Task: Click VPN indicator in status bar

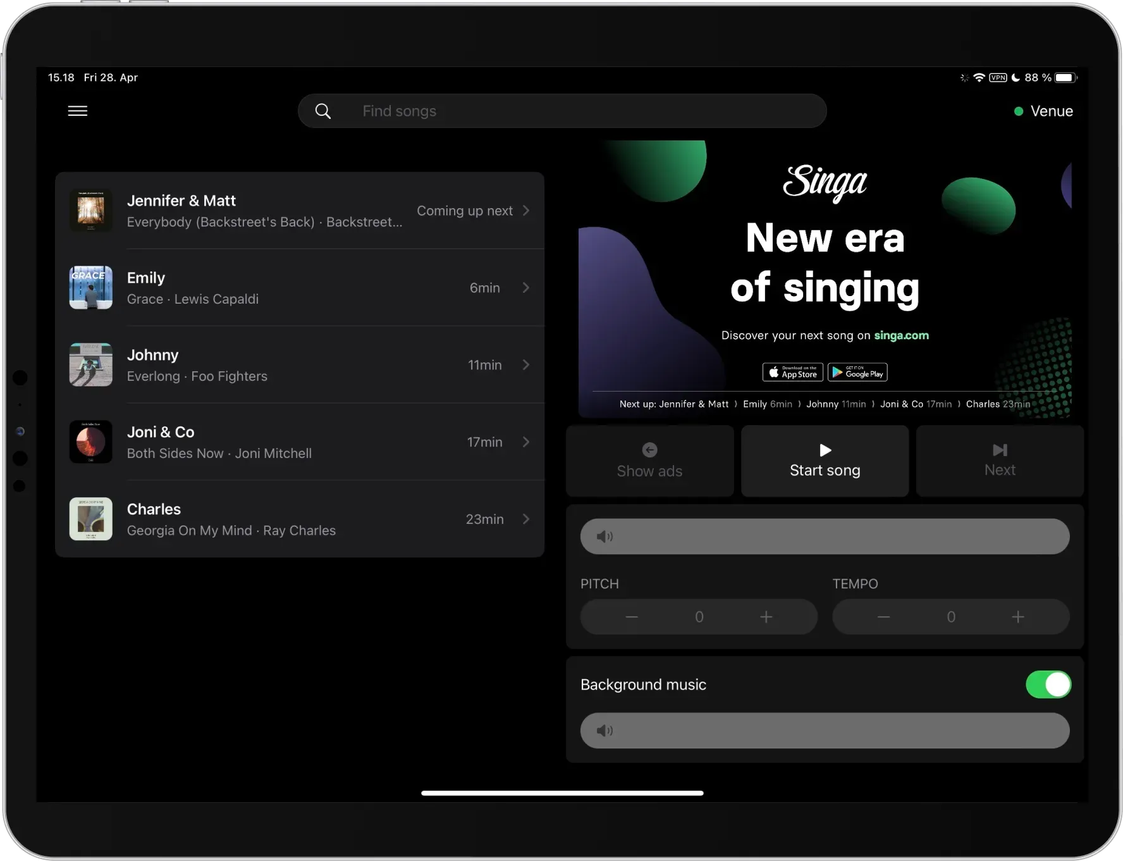Action: (998, 77)
